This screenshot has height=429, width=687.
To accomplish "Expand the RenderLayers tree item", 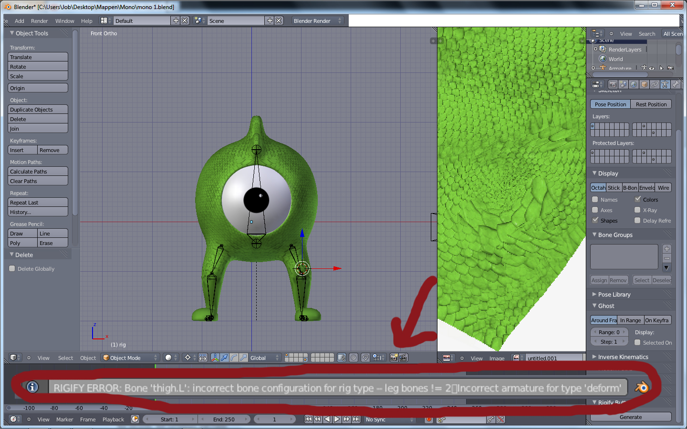I will 595,49.
